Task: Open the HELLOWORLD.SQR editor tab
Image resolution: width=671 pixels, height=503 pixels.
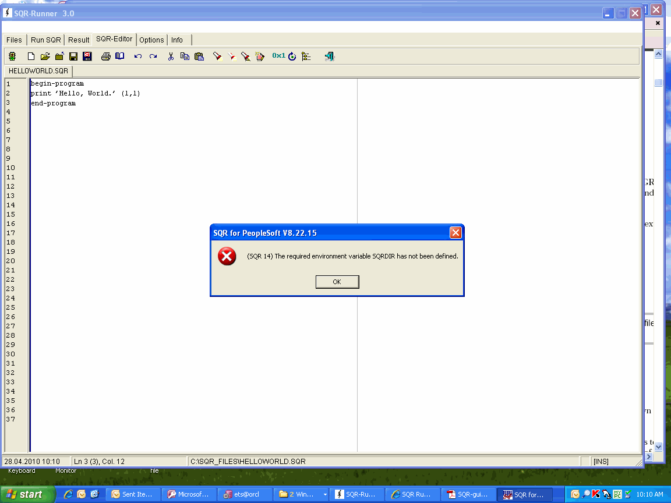Action: click(x=37, y=70)
